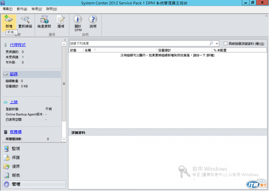Click the 受保護的: 0 row
269x191 pixels.
(15, 52)
